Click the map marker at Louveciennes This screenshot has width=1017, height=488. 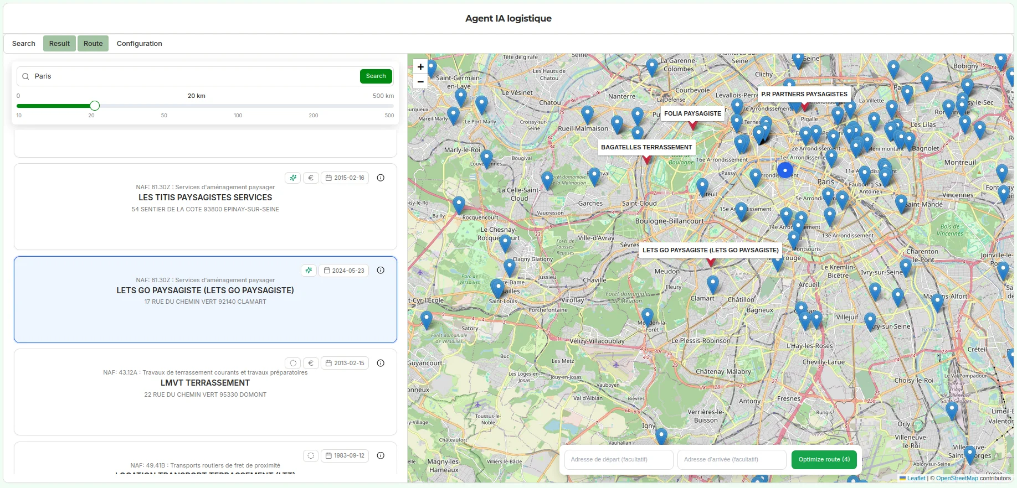point(486,158)
